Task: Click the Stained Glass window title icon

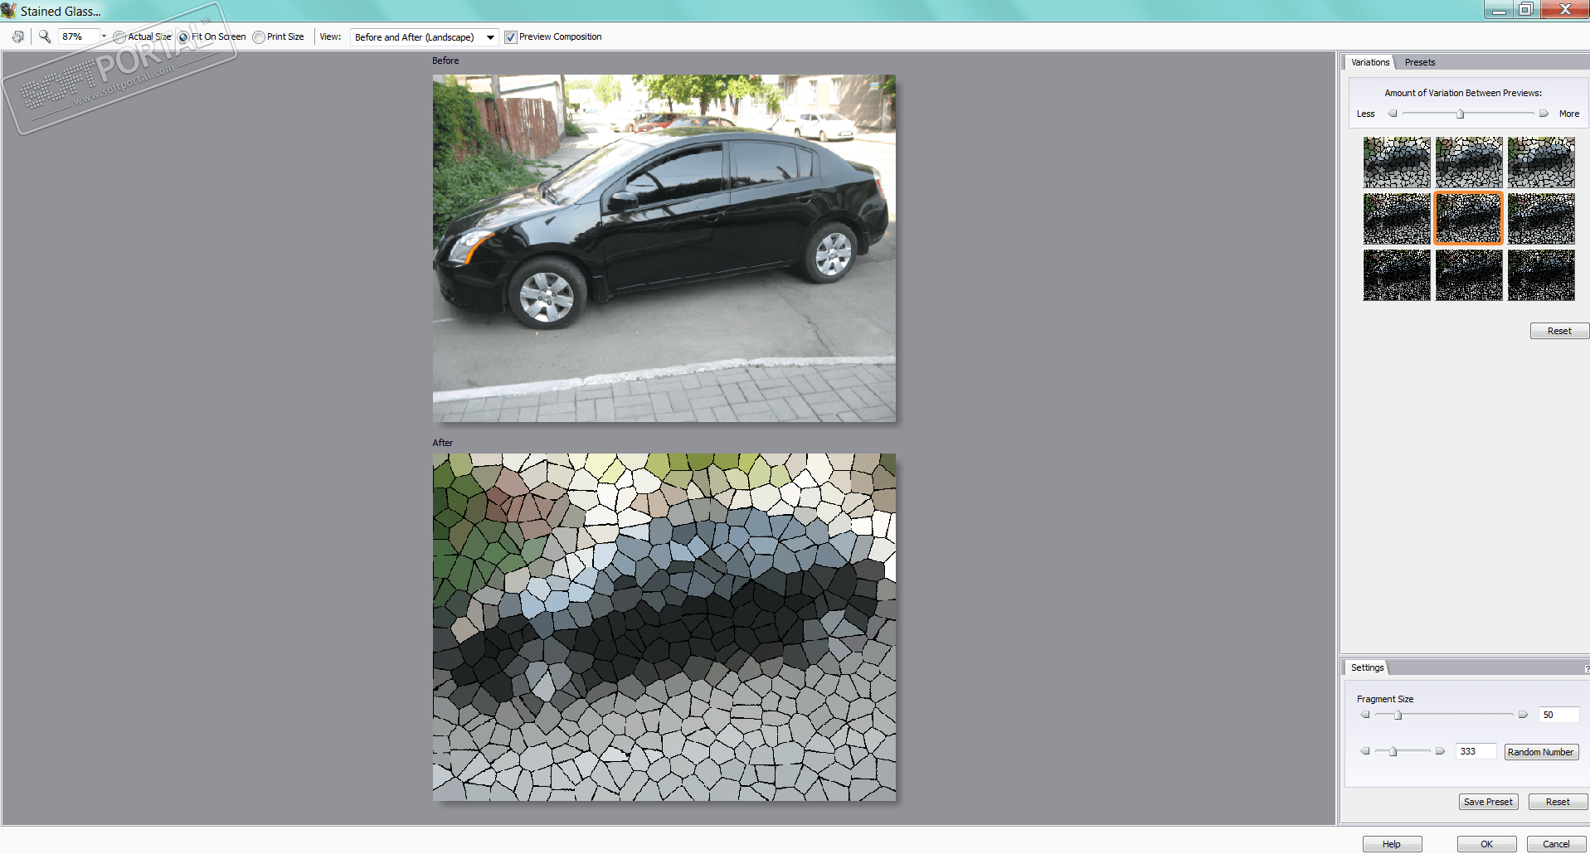Action: [9, 11]
